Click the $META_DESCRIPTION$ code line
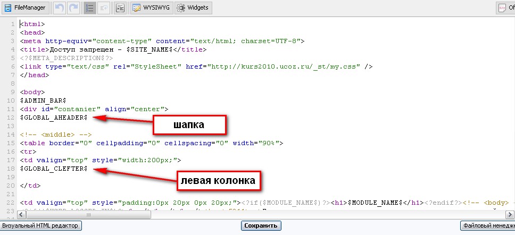The height and width of the screenshot is (235, 515). pos(67,58)
